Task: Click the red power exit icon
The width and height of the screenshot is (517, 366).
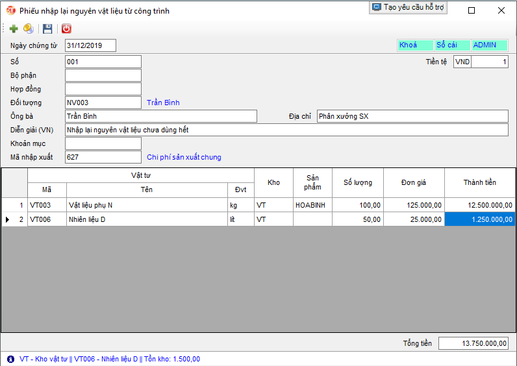Action: 66,29
